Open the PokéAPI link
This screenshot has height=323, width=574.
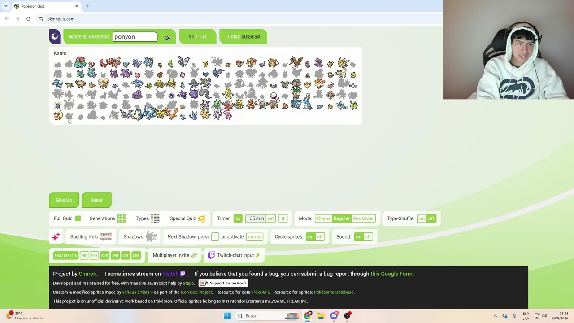pyautogui.click(x=261, y=292)
